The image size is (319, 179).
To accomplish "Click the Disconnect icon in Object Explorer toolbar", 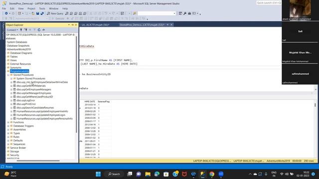I will coord(25,30).
